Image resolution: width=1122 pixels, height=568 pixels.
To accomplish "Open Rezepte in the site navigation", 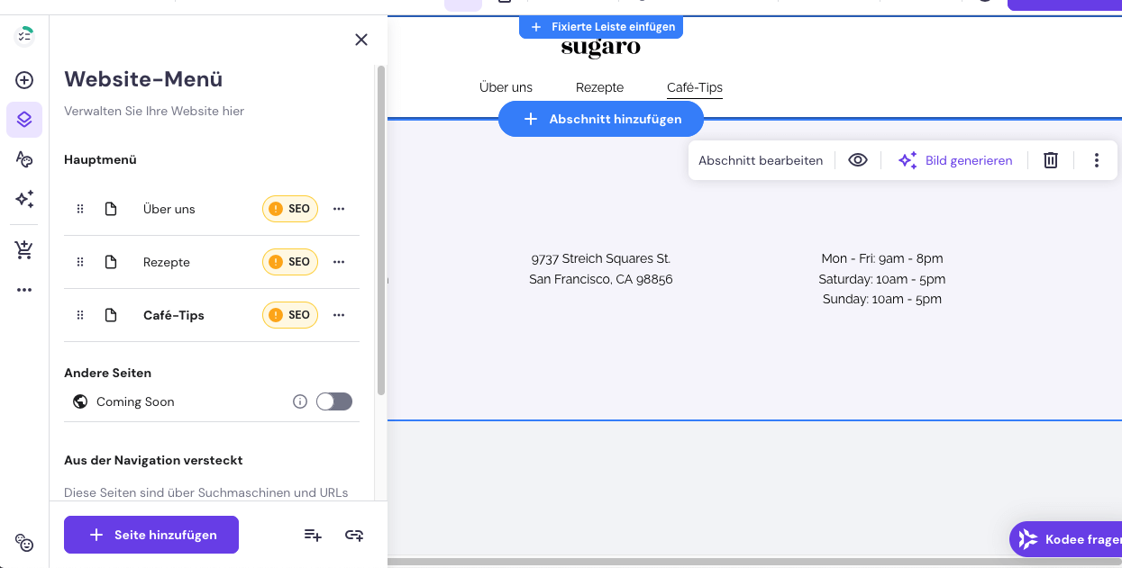I will click(599, 87).
